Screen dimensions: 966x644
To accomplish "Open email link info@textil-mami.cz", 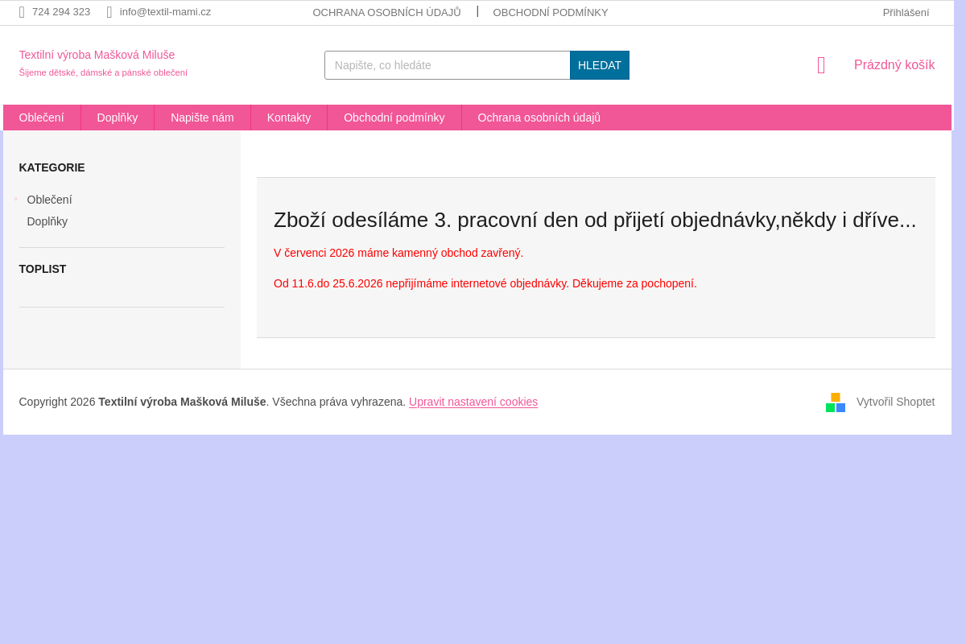I will point(165,12).
